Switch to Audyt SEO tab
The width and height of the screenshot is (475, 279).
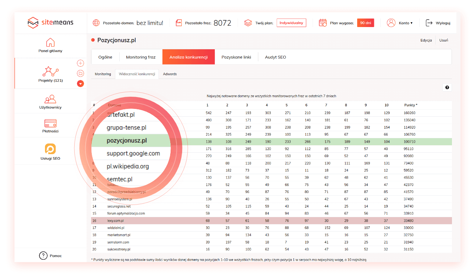pyautogui.click(x=275, y=57)
